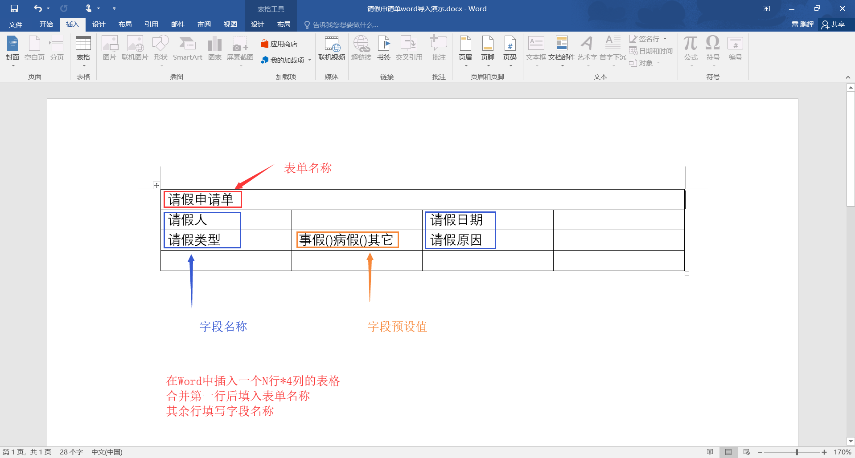Click the zoom in plus button
The height and width of the screenshot is (458, 855).
point(824,452)
